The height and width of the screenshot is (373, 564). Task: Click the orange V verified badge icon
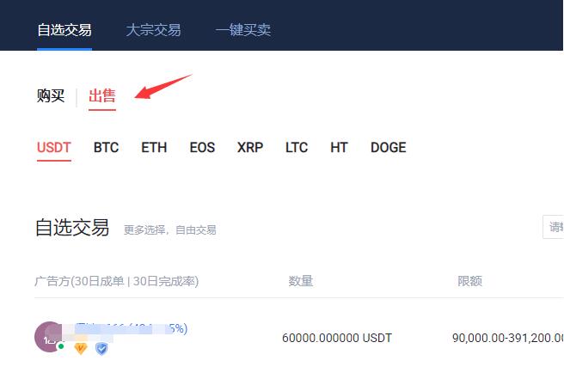[x=81, y=348]
